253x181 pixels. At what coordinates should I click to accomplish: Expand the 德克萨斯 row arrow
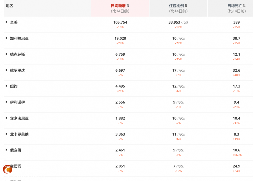(x=6, y=54)
